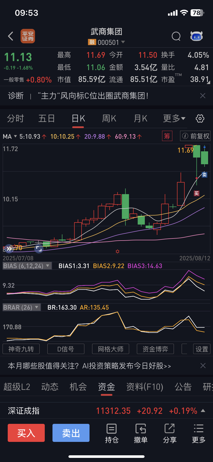Tap the cellular signal bars
The width and height of the screenshot is (213, 462).
coord(173,13)
